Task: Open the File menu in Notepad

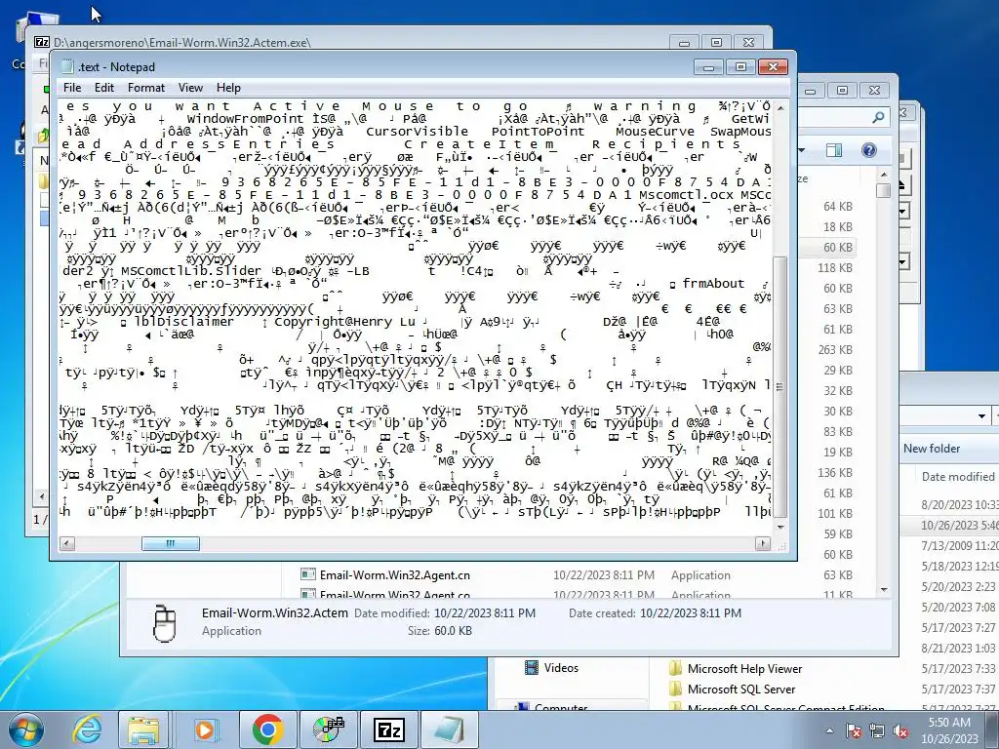Action: [72, 88]
